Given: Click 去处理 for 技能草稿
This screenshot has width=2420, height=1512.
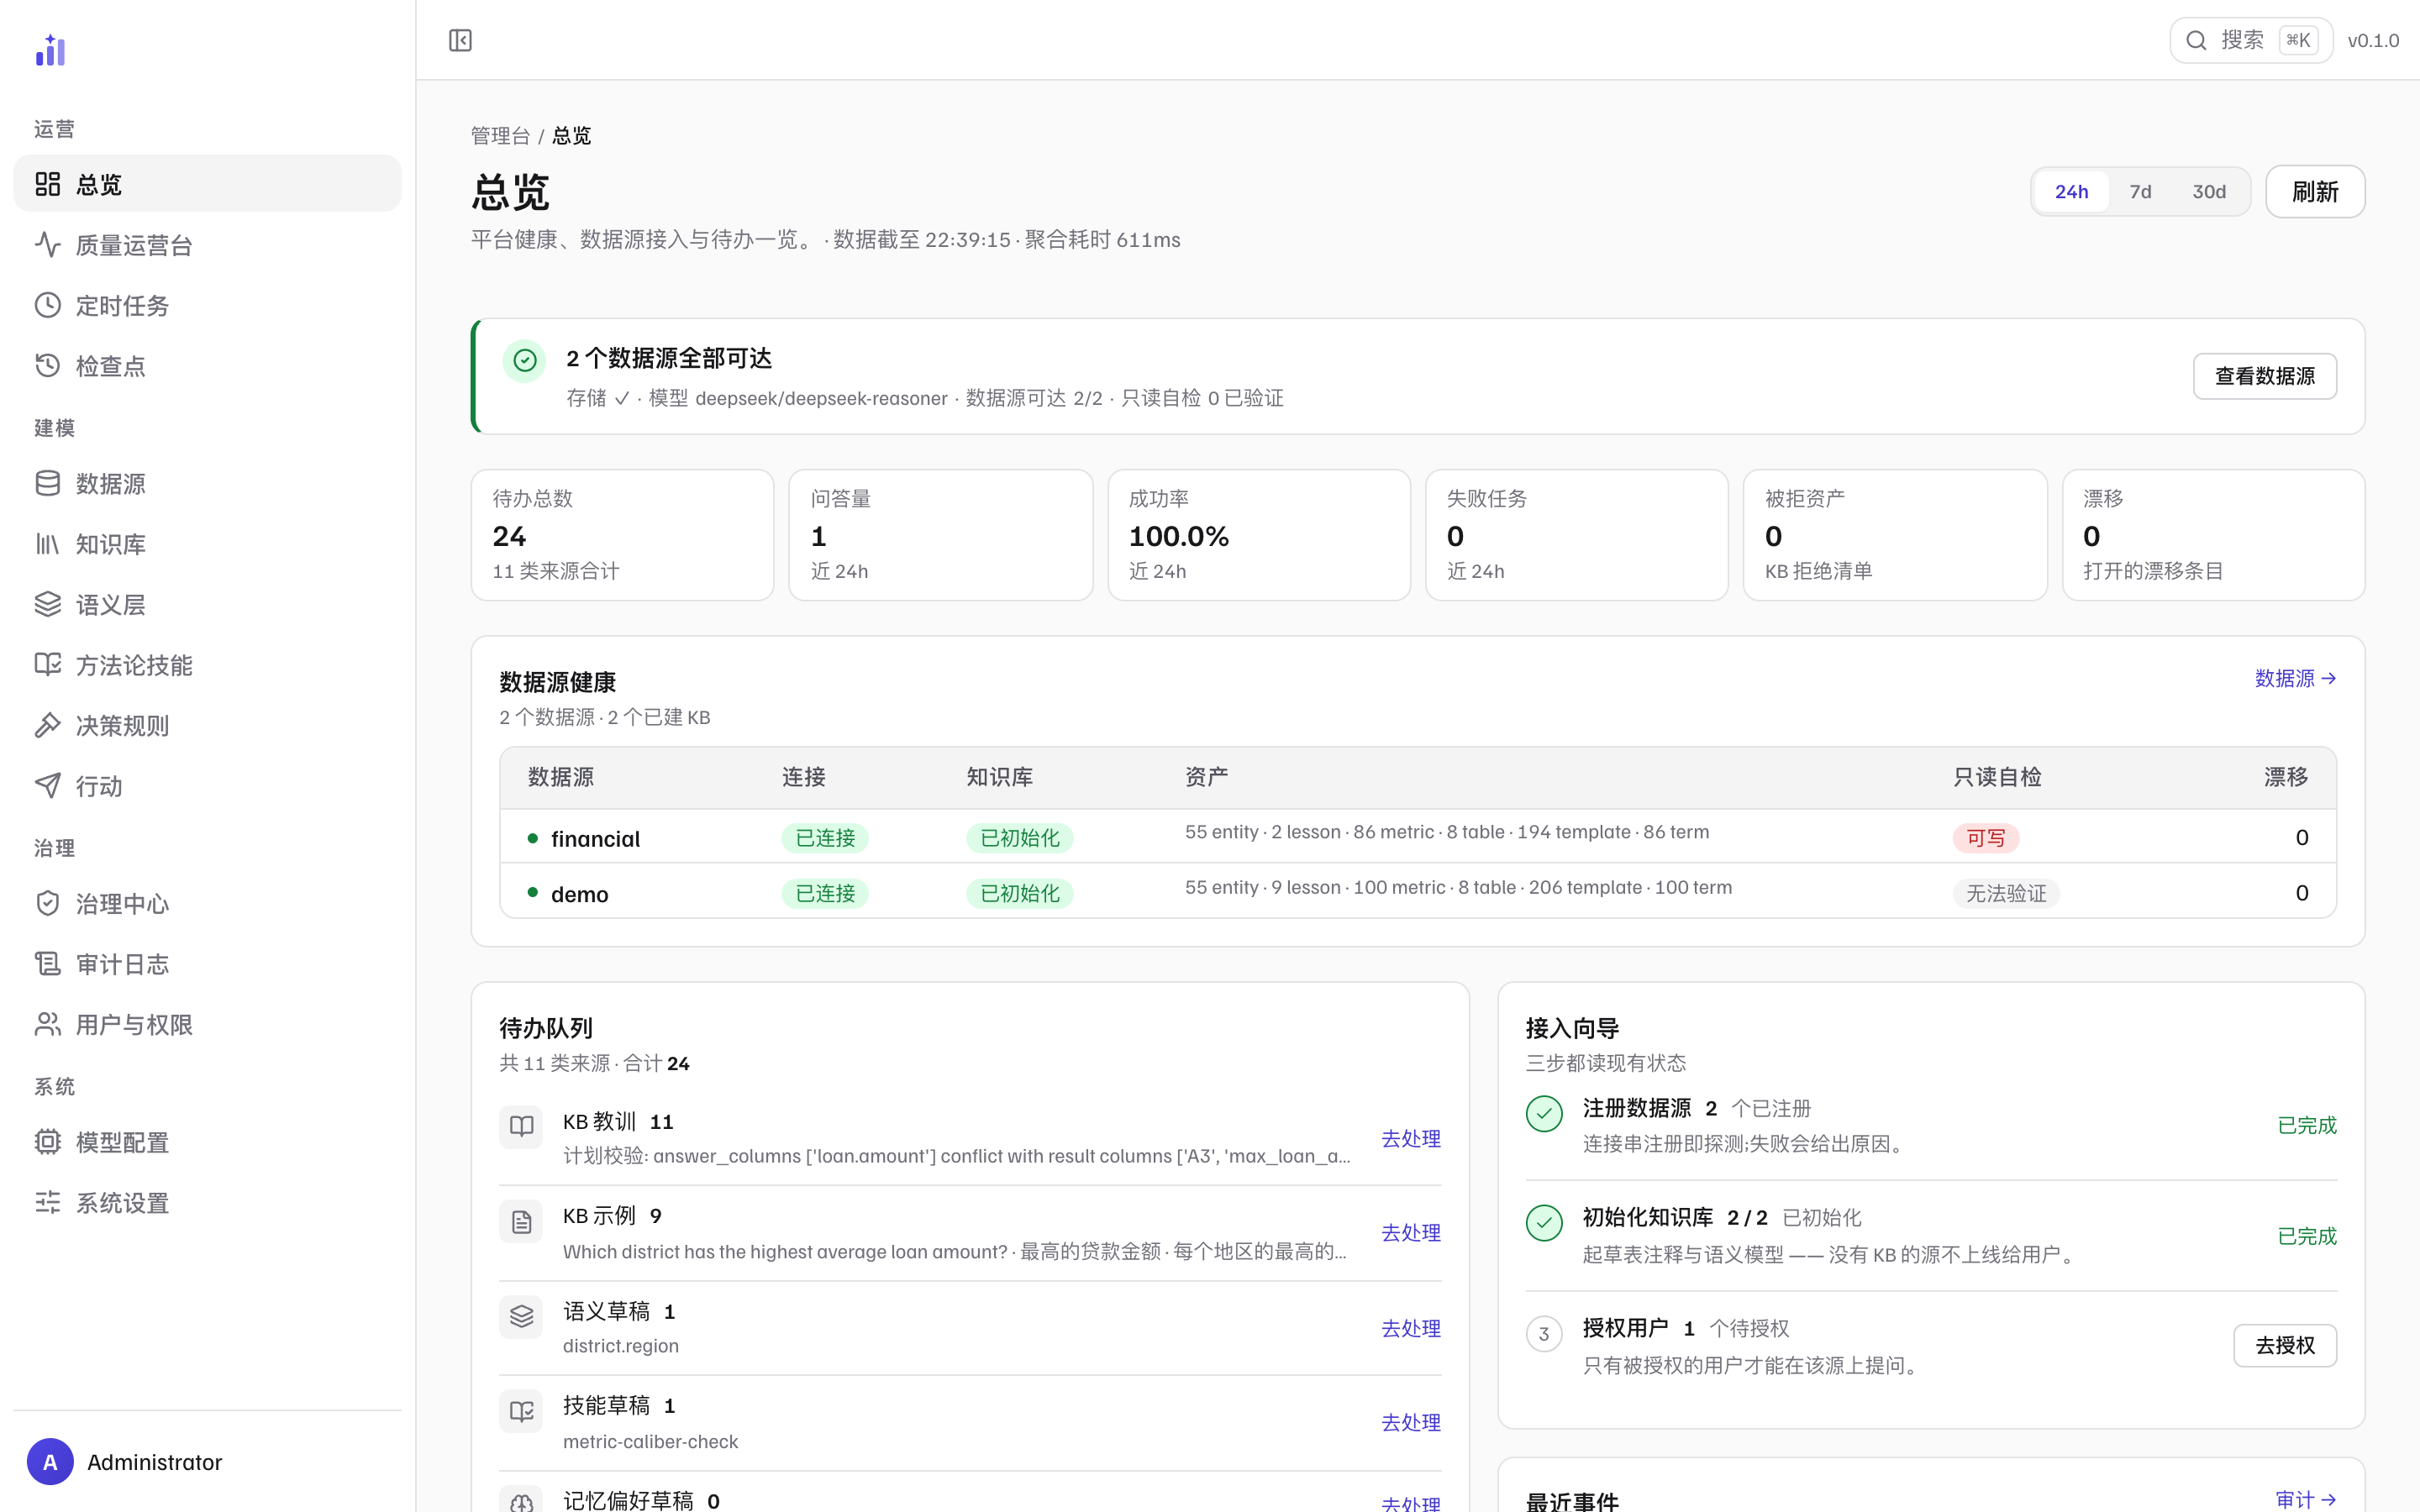Looking at the screenshot, I should coord(1410,1423).
